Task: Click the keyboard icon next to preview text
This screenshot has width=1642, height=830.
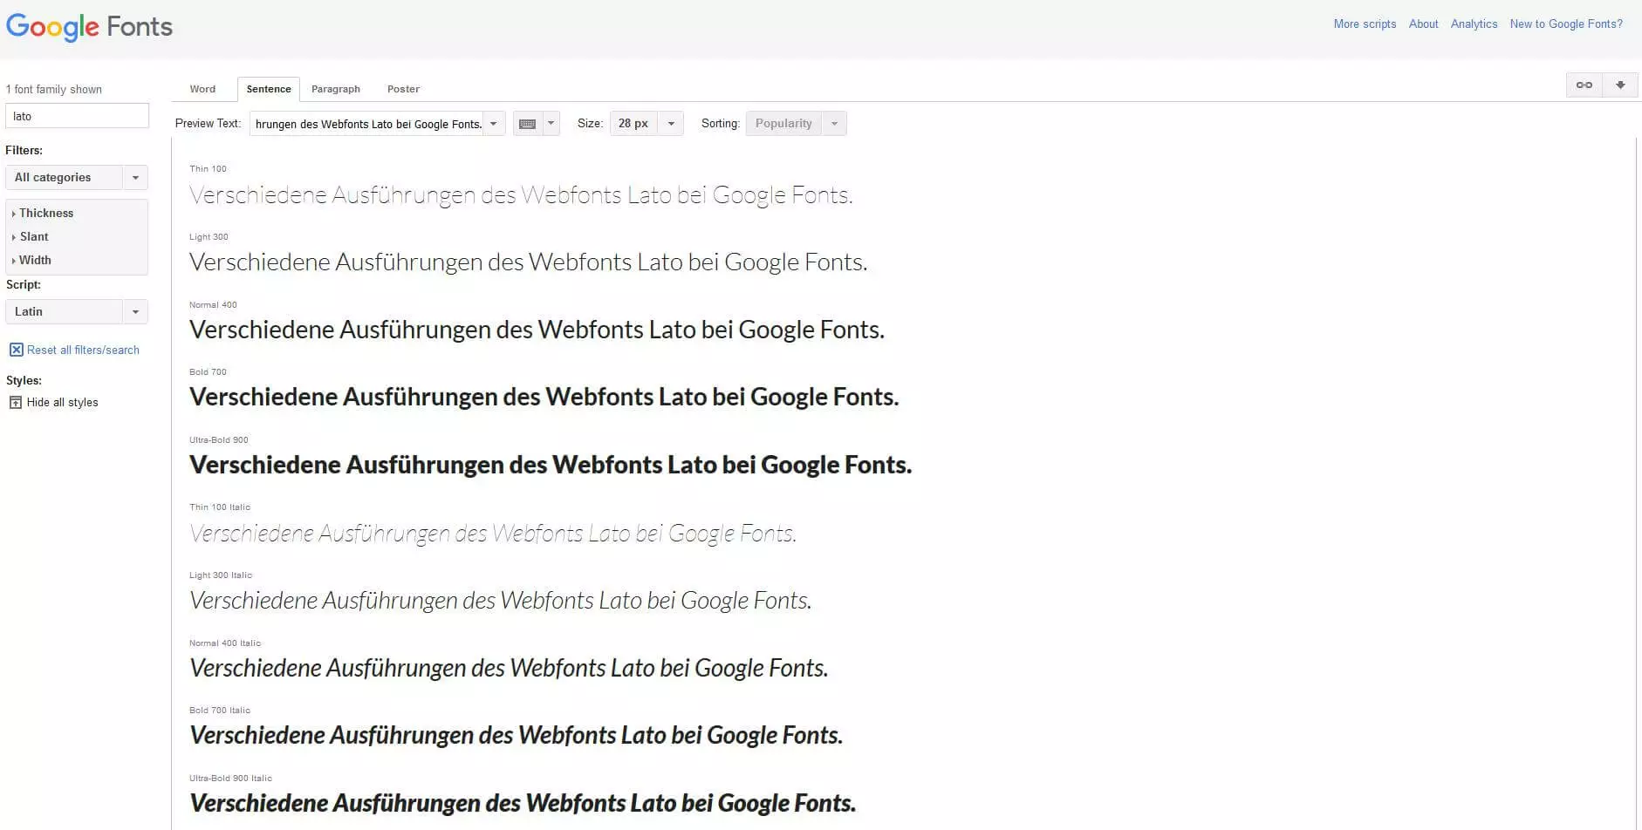Action: (527, 124)
